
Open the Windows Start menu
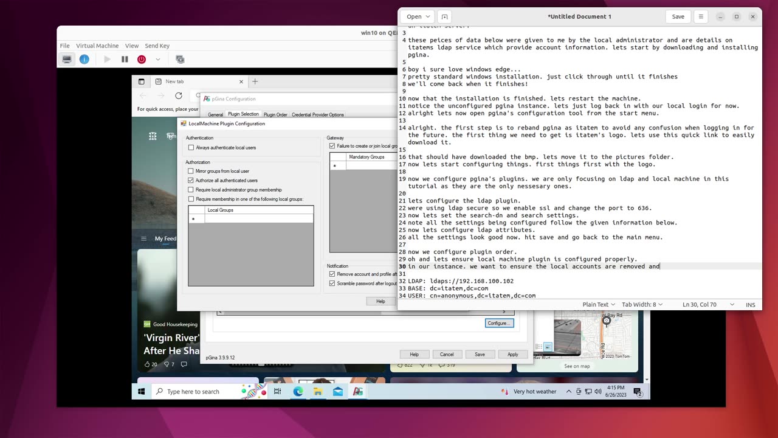click(142, 392)
